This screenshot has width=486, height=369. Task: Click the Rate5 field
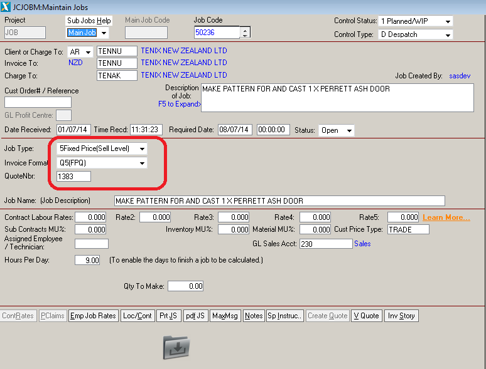pyautogui.click(x=403, y=217)
